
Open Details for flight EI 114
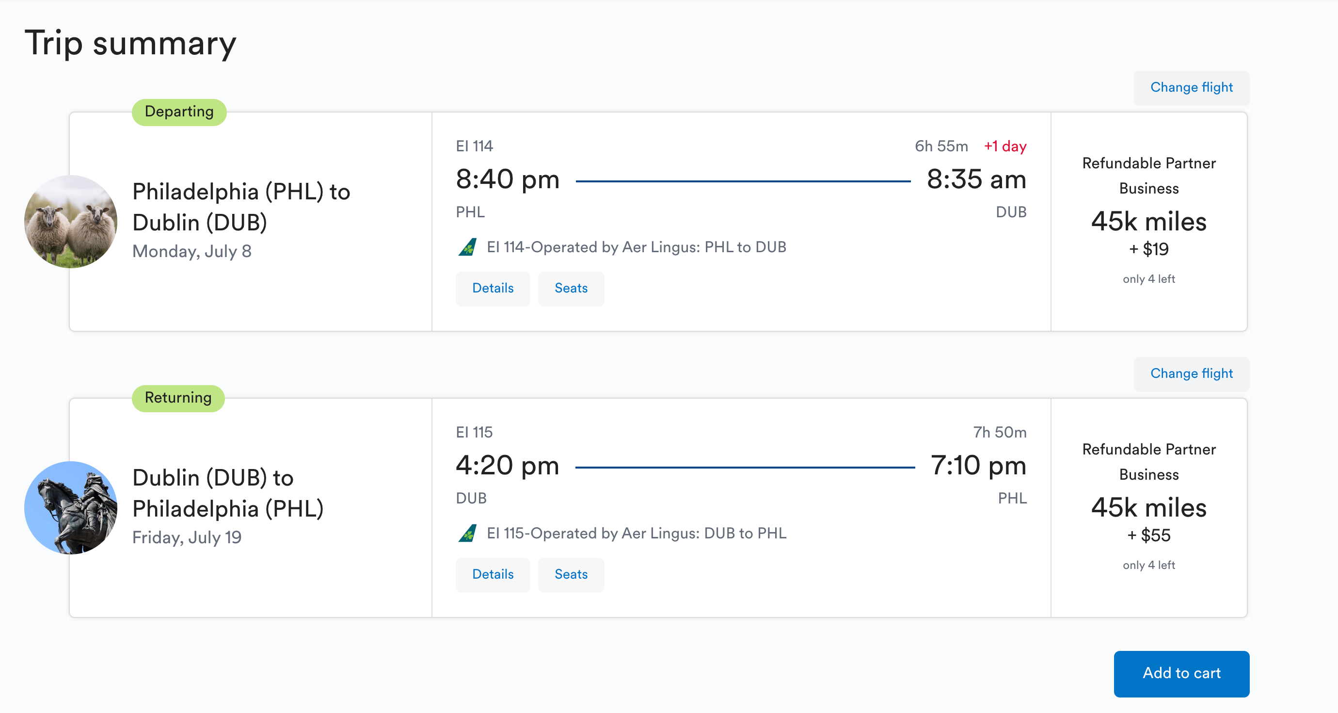[x=493, y=289]
